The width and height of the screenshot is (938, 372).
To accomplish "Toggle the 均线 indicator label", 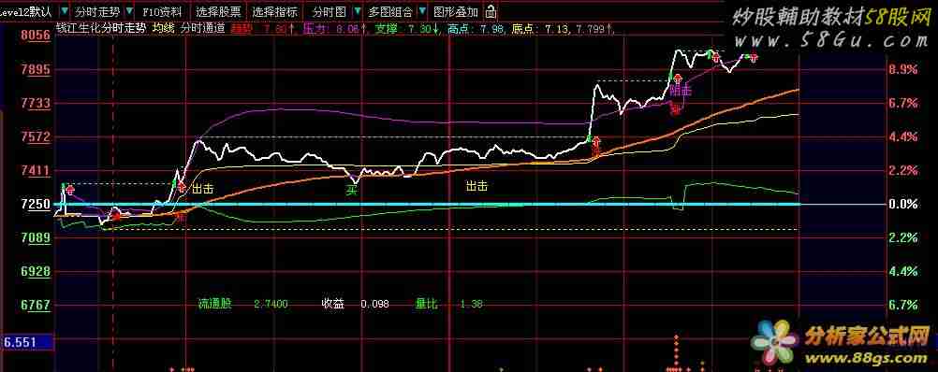I will (161, 28).
